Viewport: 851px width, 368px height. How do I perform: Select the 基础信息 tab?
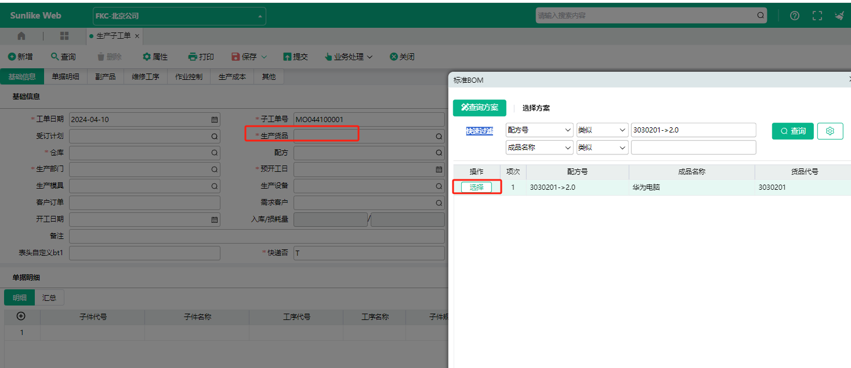click(22, 76)
